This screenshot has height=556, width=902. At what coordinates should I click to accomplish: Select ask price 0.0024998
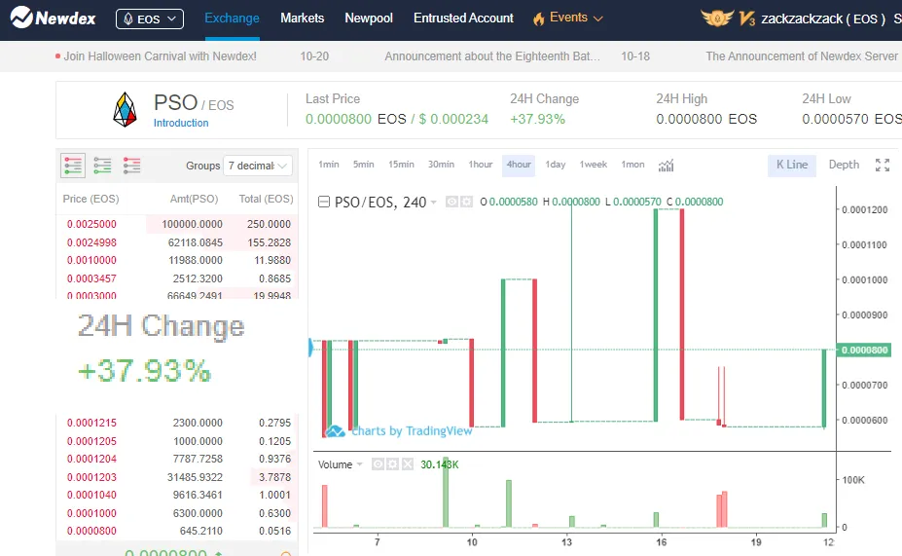91,242
